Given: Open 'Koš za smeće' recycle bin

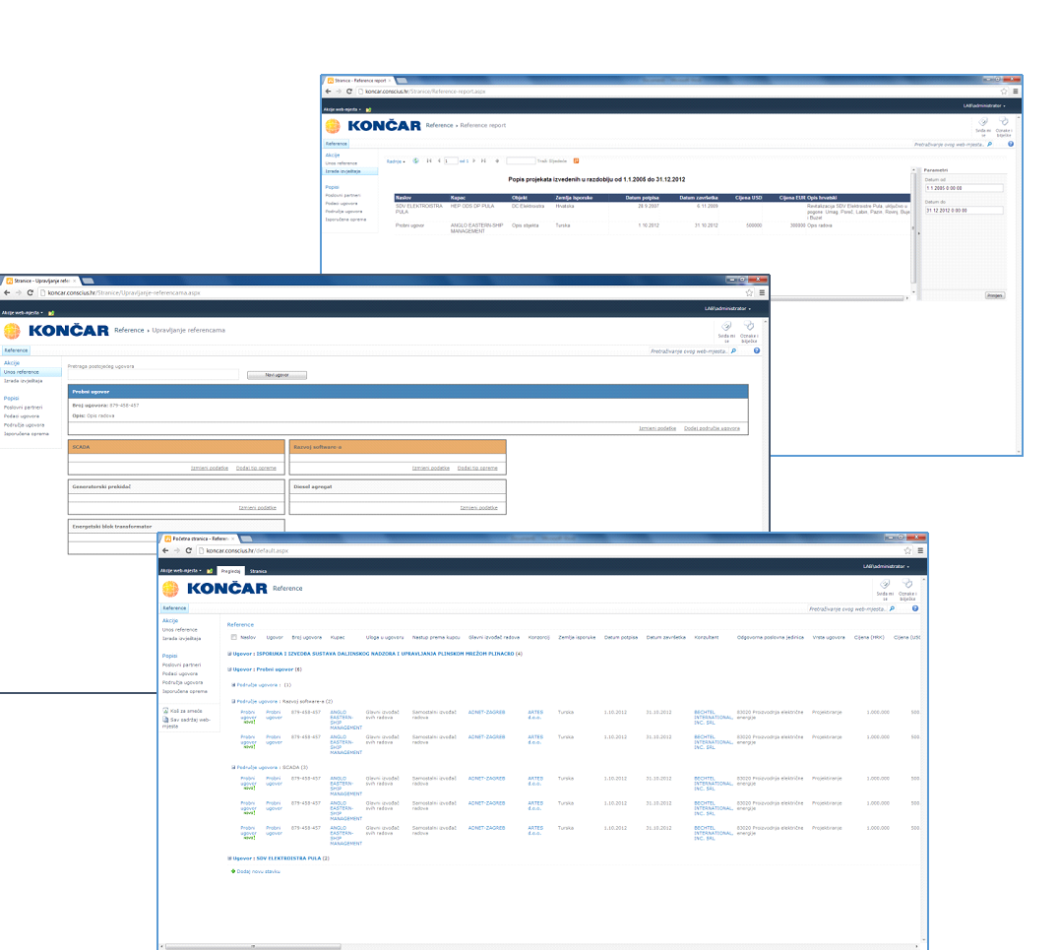Looking at the screenshot, I should click(x=186, y=710).
